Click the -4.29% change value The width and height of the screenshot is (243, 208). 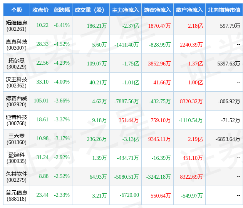tap(62, 63)
